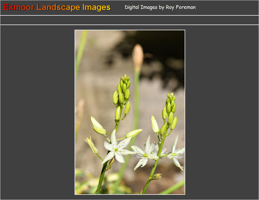
Task: Click the empty navigation bar below the header
Action: pos(129,20)
